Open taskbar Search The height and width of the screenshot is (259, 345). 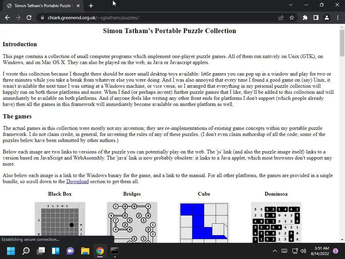tap(26, 251)
